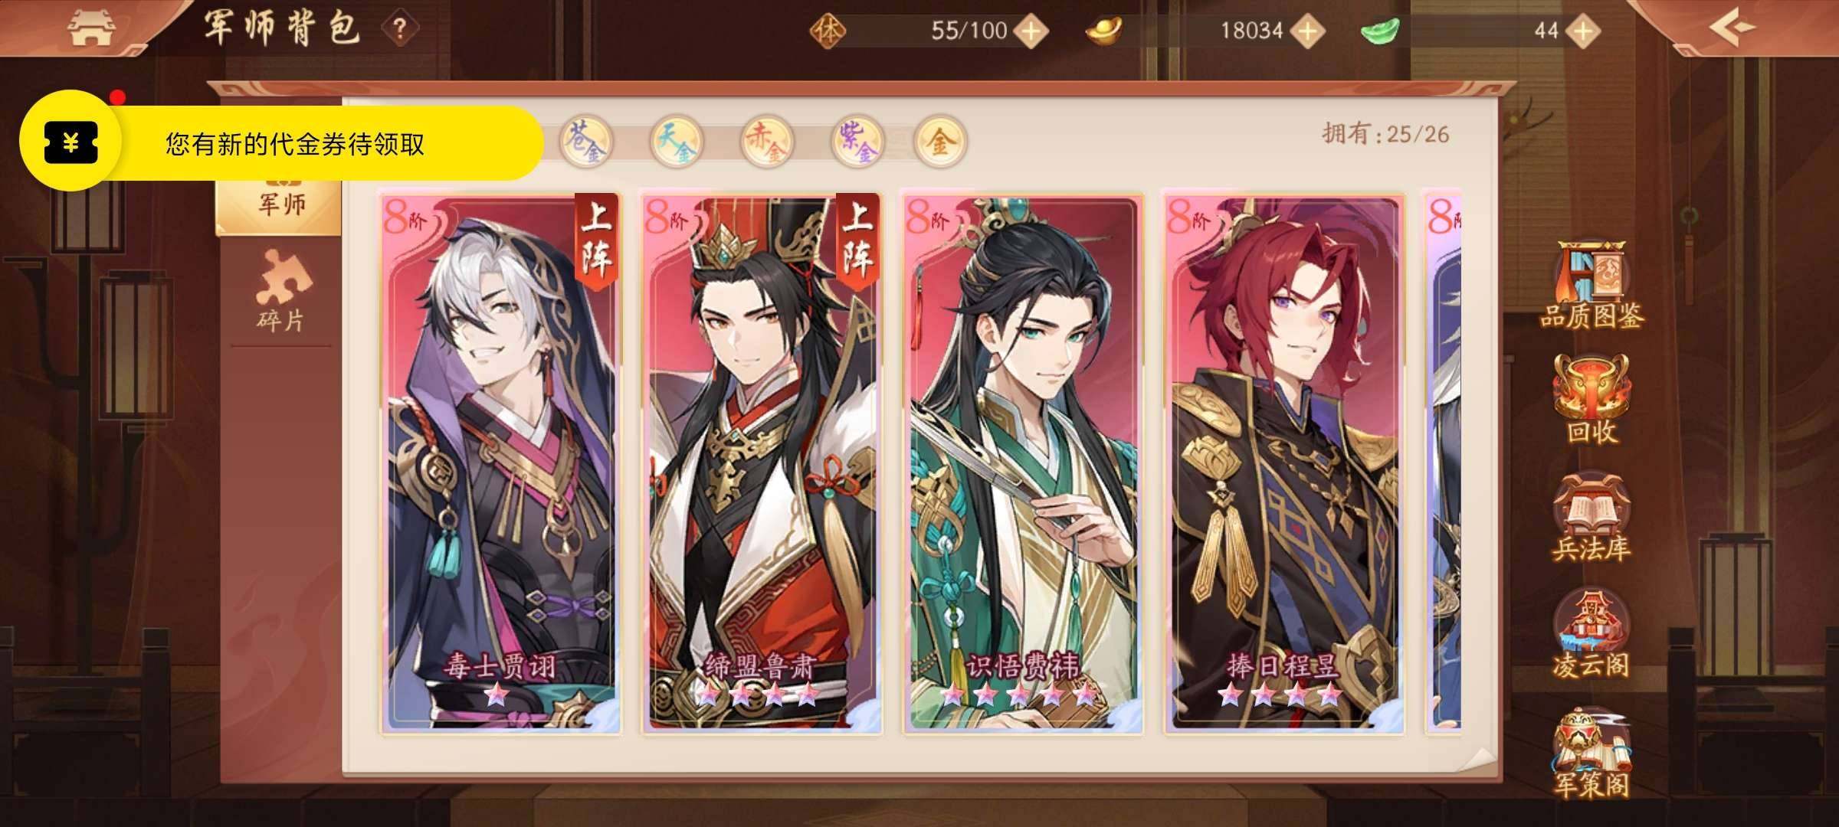This screenshot has height=827, width=1839.
Task: Filter by 赤金 quality
Action: (767, 141)
